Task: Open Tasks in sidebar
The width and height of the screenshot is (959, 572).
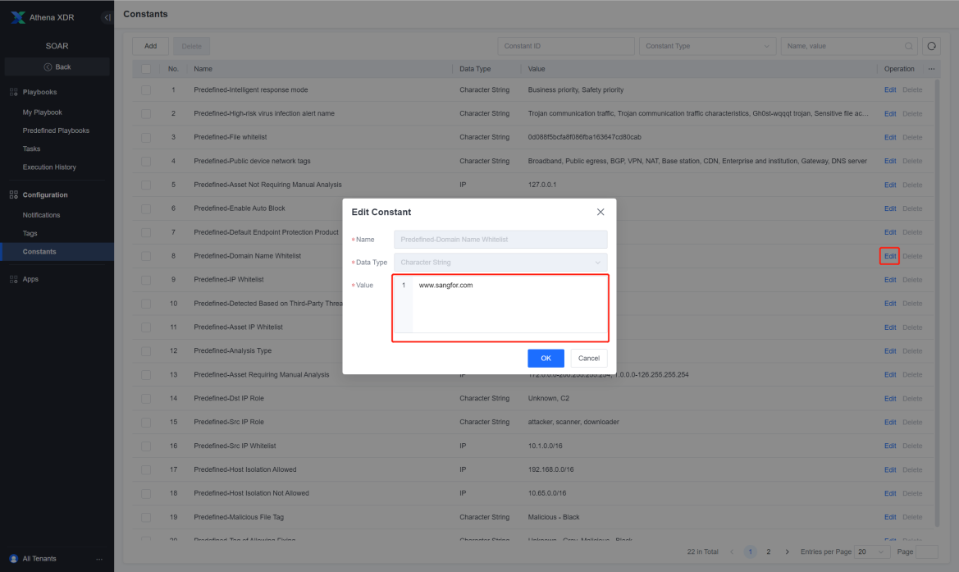Action: pyautogui.click(x=31, y=149)
